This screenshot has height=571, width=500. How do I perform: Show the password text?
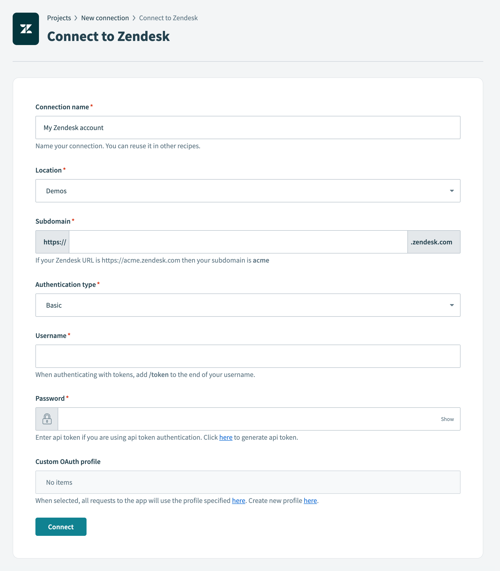pyautogui.click(x=447, y=419)
